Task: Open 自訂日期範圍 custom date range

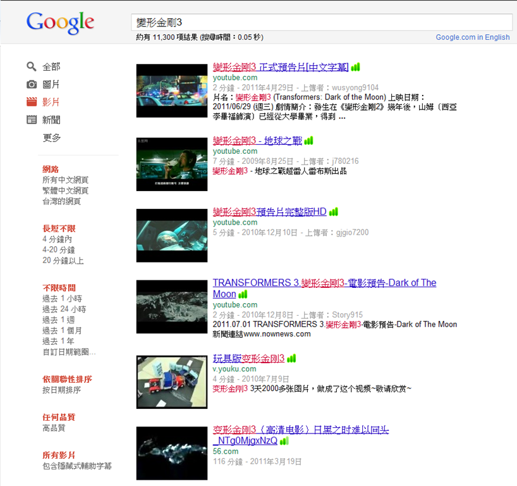Action: point(69,352)
